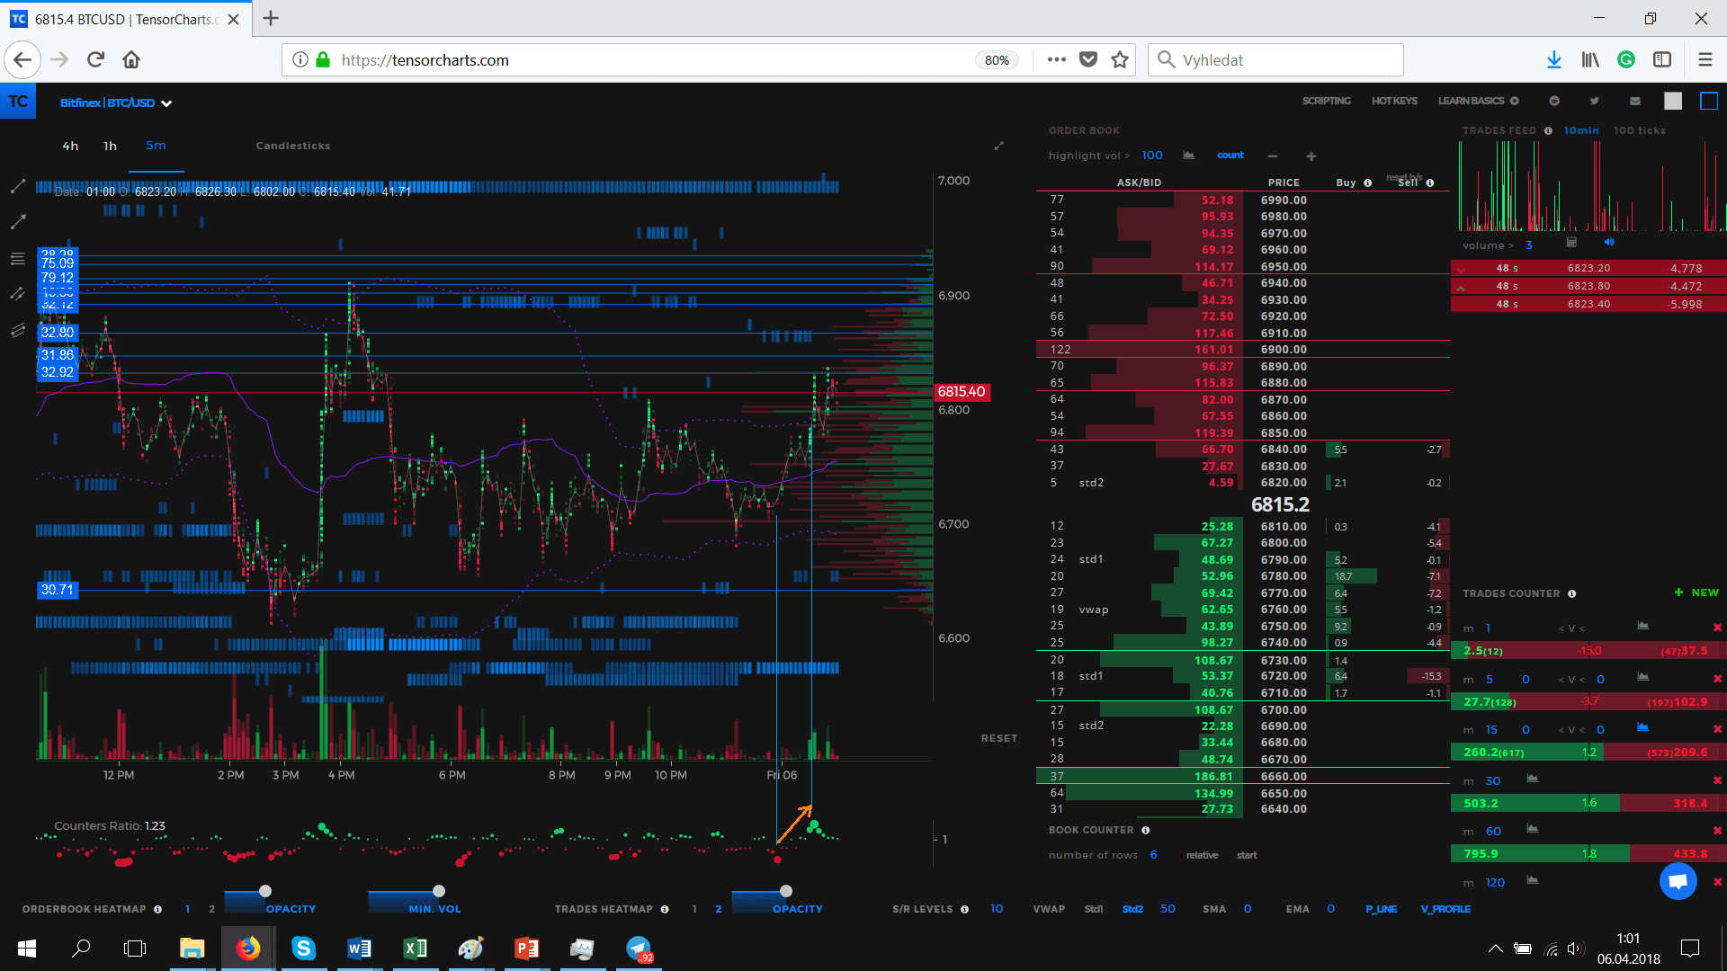Toggle the Std2 indicator at the bottom
1727x971 pixels.
(x=1132, y=909)
